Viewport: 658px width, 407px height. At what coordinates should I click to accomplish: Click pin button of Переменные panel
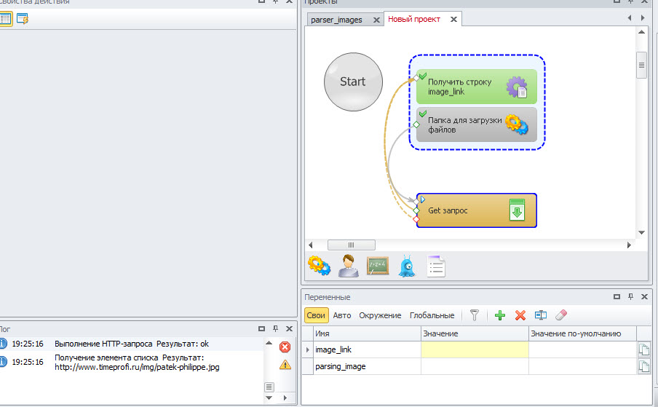(x=632, y=297)
